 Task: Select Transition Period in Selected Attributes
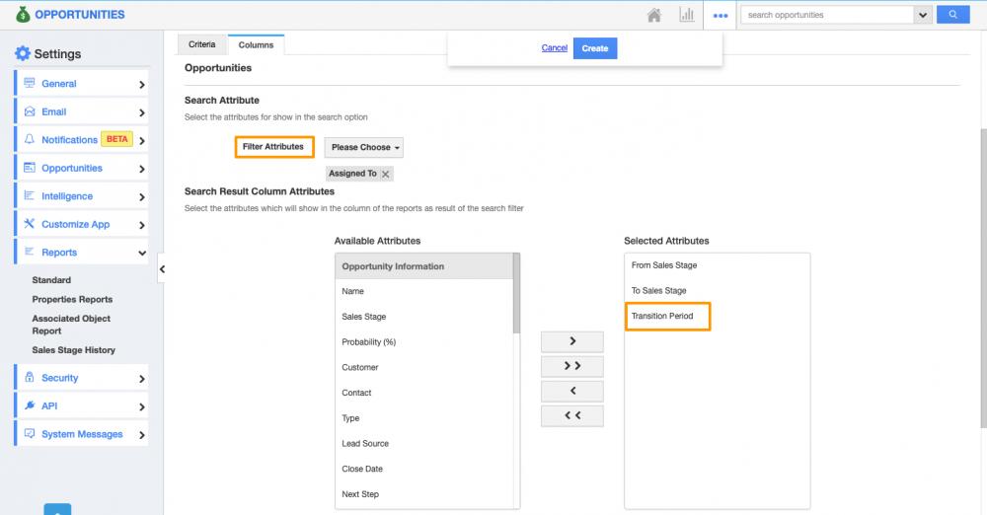[662, 317]
